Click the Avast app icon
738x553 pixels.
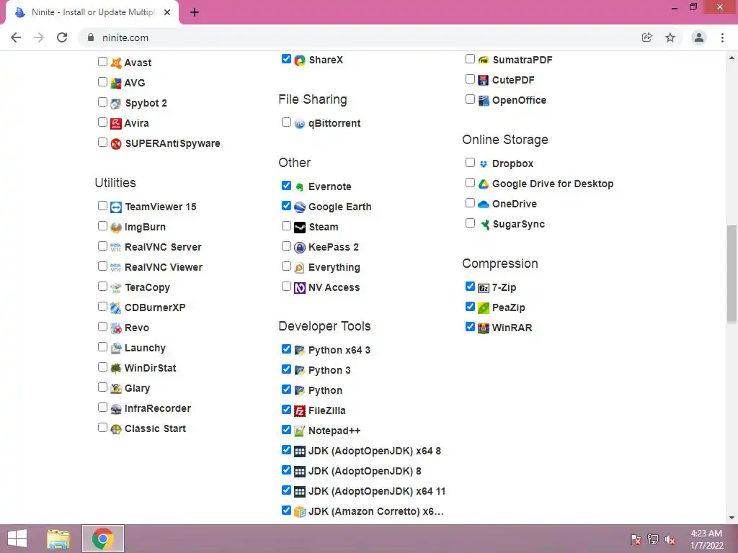click(116, 63)
